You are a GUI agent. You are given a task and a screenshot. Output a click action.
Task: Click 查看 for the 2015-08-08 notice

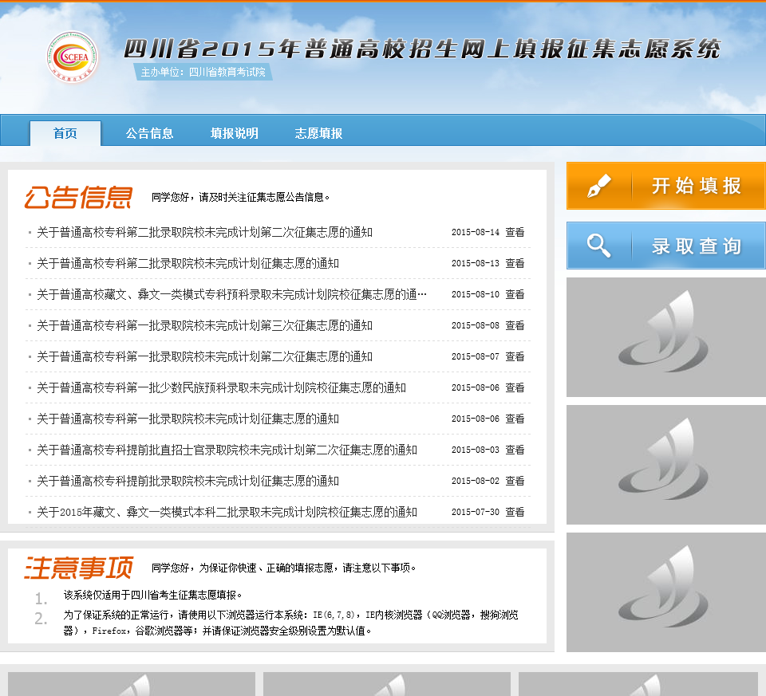515,325
